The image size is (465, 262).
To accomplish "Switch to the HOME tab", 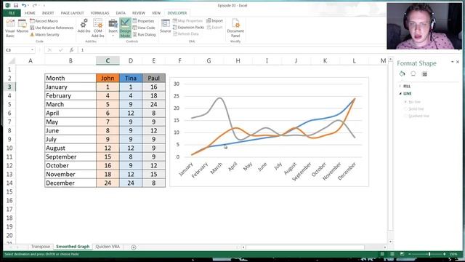I will [30, 13].
